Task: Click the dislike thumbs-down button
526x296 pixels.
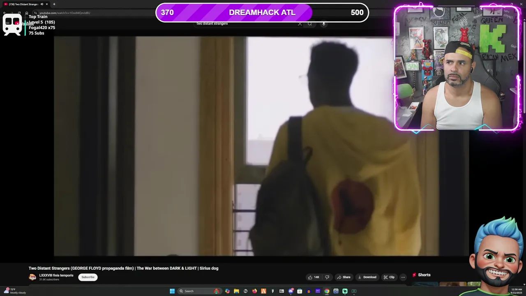Action: click(327, 277)
